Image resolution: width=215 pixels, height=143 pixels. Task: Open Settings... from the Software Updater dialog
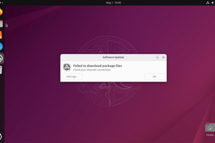(x=72, y=77)
